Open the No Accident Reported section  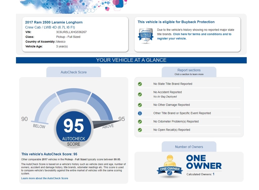click(x=167, y=92)
